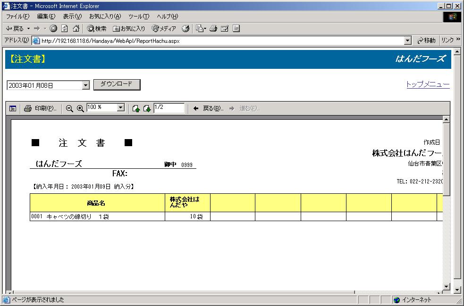464x306 pixels.
Task: Open the 編集(E) menu
Action: 46,17
